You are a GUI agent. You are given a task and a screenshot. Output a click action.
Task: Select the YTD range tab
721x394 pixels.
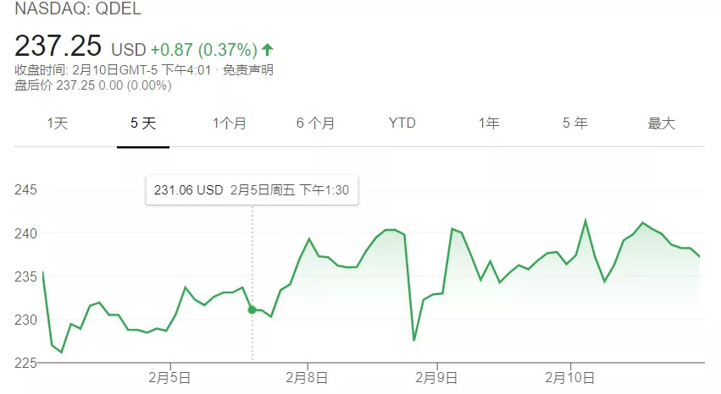point(402,123)
